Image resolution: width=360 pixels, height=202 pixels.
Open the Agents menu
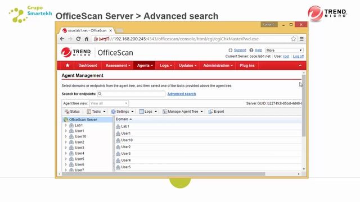click(145, 66)
